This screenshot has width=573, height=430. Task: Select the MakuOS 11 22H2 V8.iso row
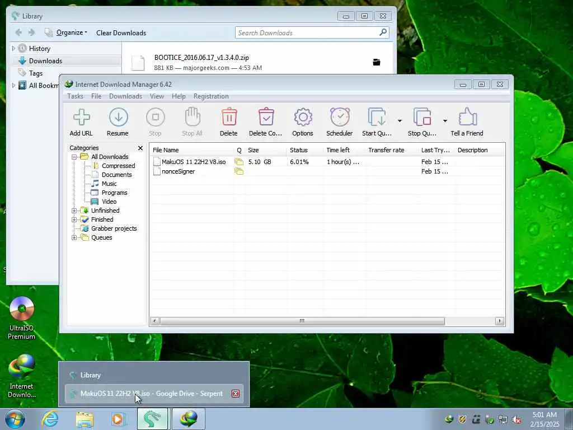[327, 162]
